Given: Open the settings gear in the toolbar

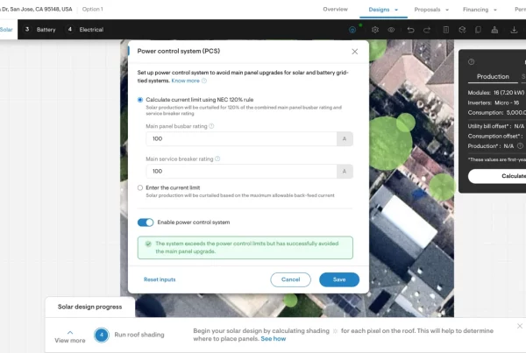Looking at the screenshot, I should point(375,29).
